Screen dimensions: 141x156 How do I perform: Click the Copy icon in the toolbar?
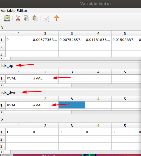tap(27, 18)
